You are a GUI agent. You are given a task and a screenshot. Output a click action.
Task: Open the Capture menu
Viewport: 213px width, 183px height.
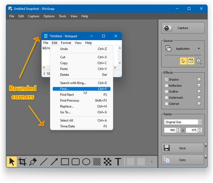(34, 16)
